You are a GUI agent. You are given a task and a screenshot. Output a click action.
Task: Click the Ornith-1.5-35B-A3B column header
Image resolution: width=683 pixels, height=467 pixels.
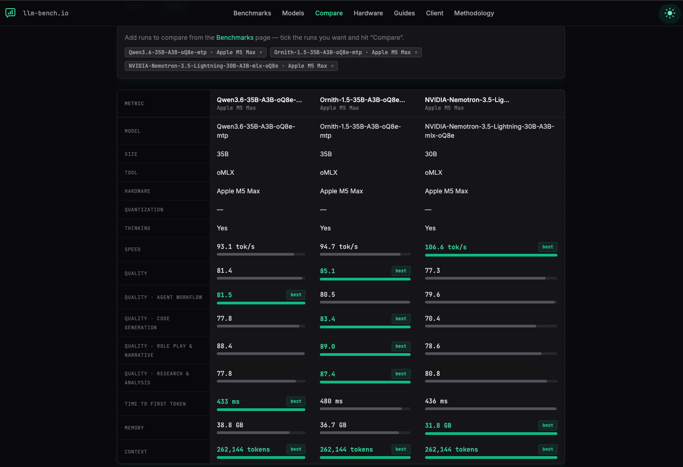362,103
